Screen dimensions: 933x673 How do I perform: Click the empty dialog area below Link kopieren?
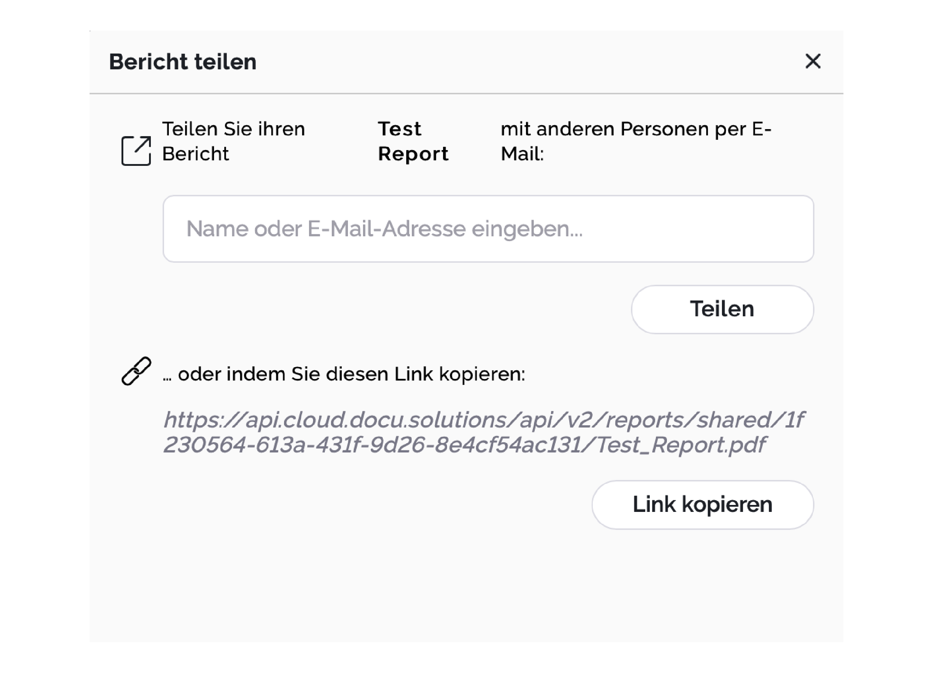(x=466, y=584)
